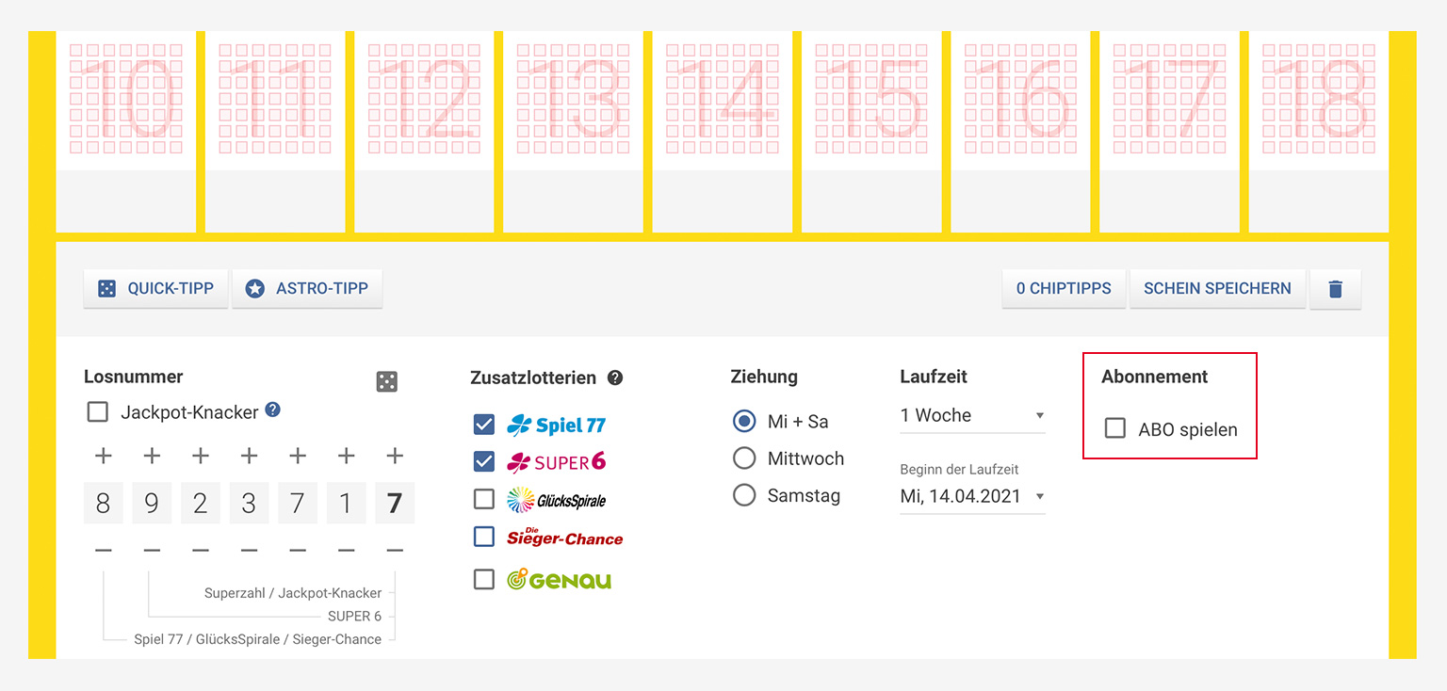Click the ASTRO-TIPP button
Screen dimensions: 1447x691
(307, 289)
